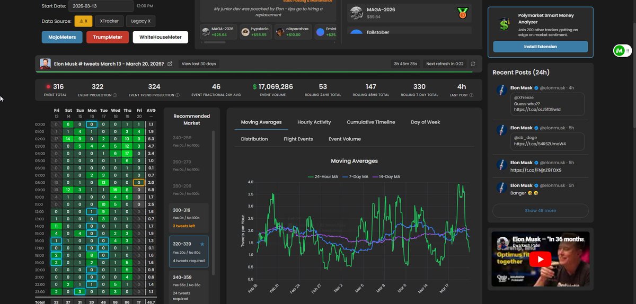Screen dimensions: 636x304
Task: Click the verified badge on the @XFreeze post
Action: coord(537,87)
